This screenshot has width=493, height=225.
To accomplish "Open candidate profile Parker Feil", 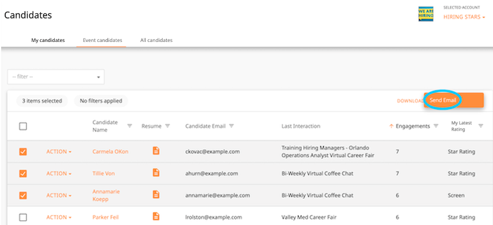I will coord(105,217).
